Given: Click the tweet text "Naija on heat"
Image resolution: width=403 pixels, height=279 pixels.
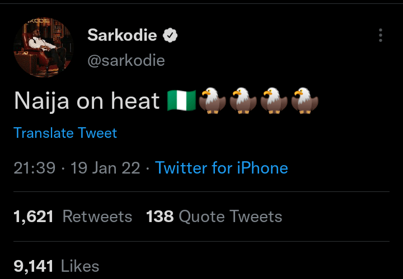Looking at the screenshot, I should click(x=87, y=101).
